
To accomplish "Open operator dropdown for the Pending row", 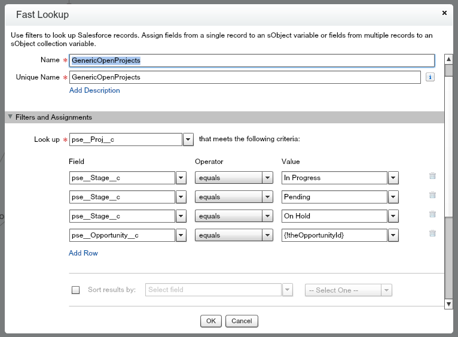I will coord(268,197).
